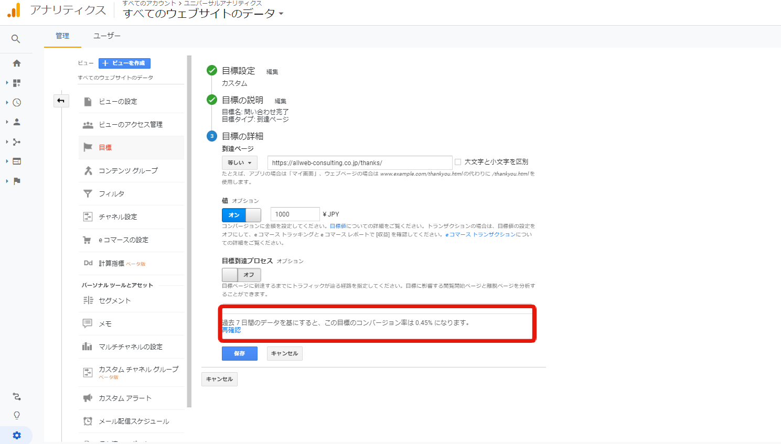This screenshot has width=781, height=444.
Task: Click 編集 link beside 目標設定
Action: tap(272, 72)
